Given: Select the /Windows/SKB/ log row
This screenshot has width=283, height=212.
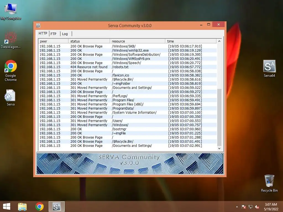Looking at the screenshot, I should coord(128,46).
